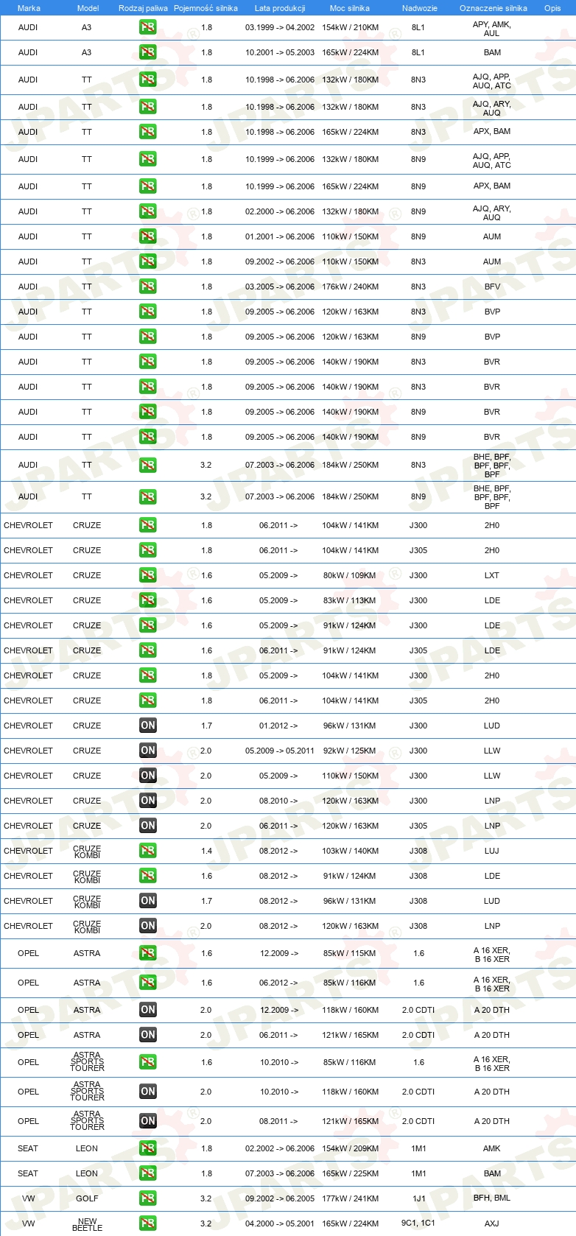576x1236 pixels.
Task: Click petrol icon in ASTRA SPORTS TOURER 1.6 row
Action: 147,1062
